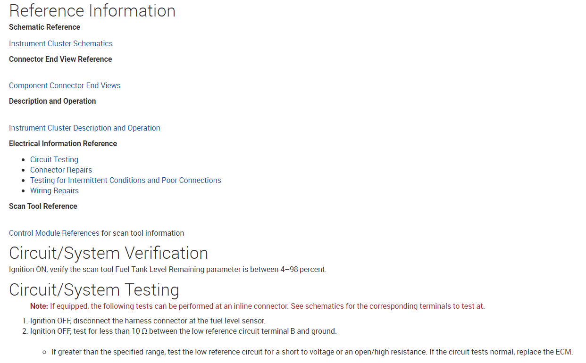Click the Circuit/System Verification heading
Viewport: 586px width, 363px height.
point(109,253)
